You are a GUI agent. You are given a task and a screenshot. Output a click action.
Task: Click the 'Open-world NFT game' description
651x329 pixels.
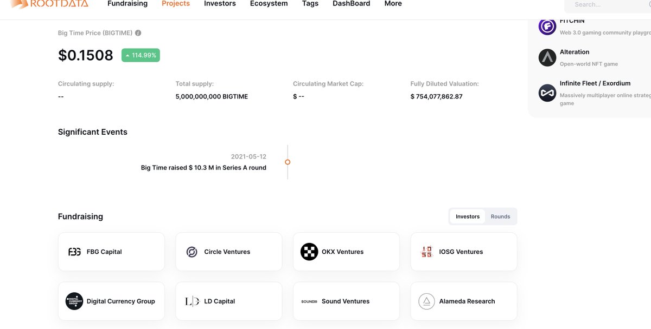coord(589,64)
